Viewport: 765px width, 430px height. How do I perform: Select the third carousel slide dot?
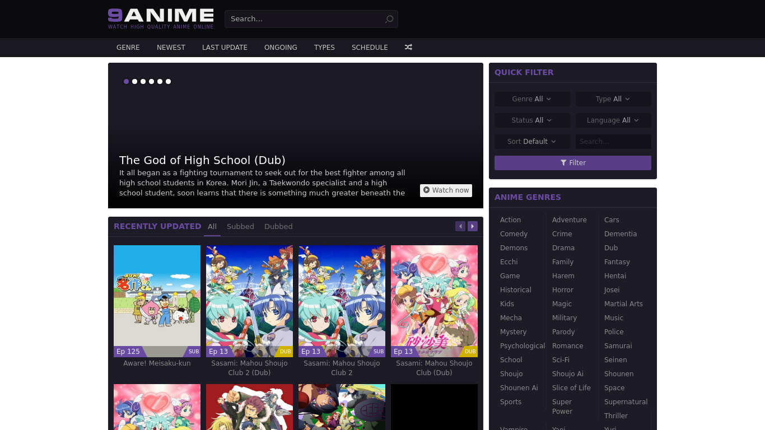pyautogui.click(x=143, y=82)
